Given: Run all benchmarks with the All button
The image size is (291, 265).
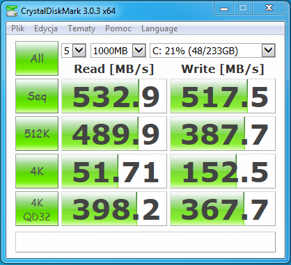Looking at the screenshot, I should pyautogui.click(x=37, y=58).
